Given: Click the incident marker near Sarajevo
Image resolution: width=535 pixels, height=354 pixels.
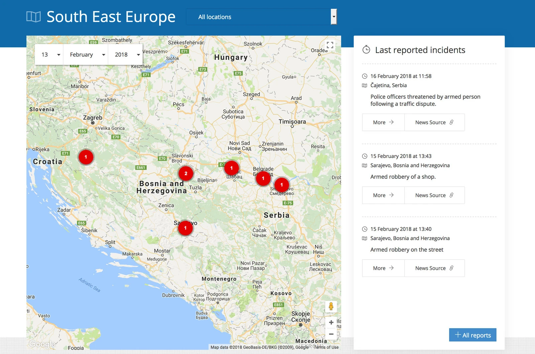Looking at the screenshot, I should [185, 228].
